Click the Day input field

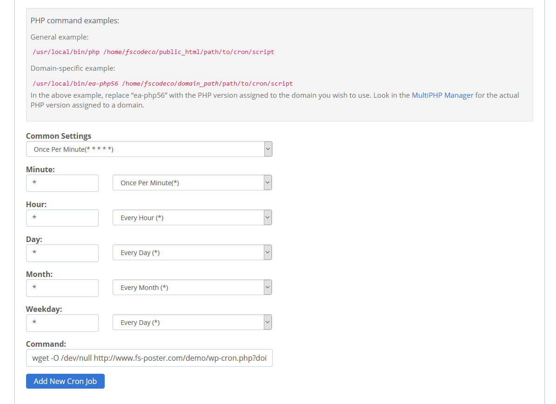(62, 253)
